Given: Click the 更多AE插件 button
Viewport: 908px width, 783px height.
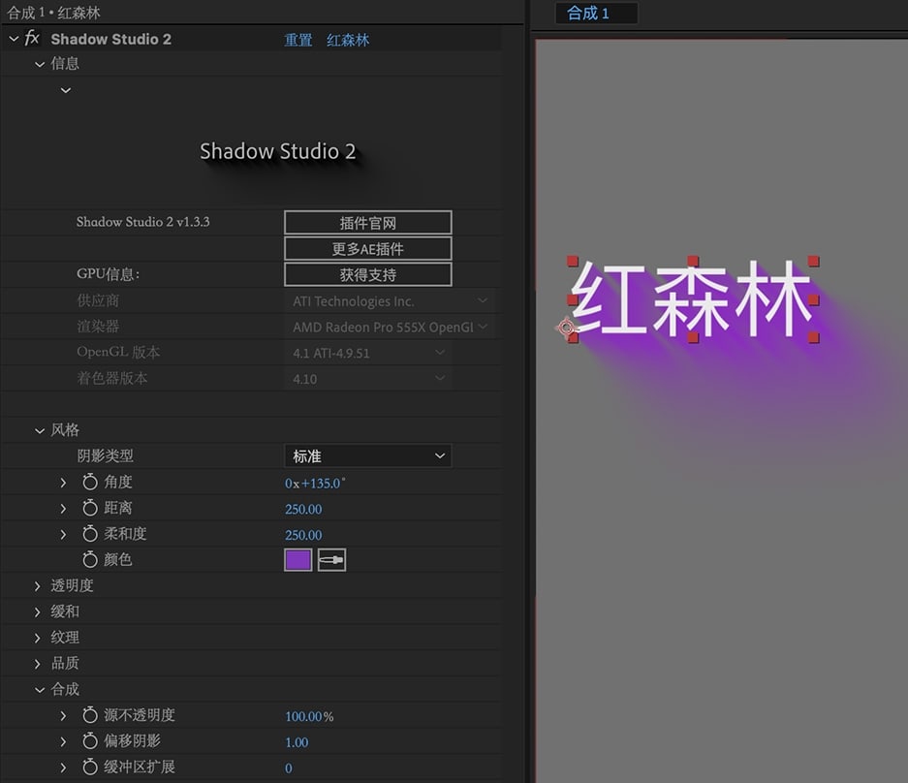Looking at the screenshot, I should [367, 248].
